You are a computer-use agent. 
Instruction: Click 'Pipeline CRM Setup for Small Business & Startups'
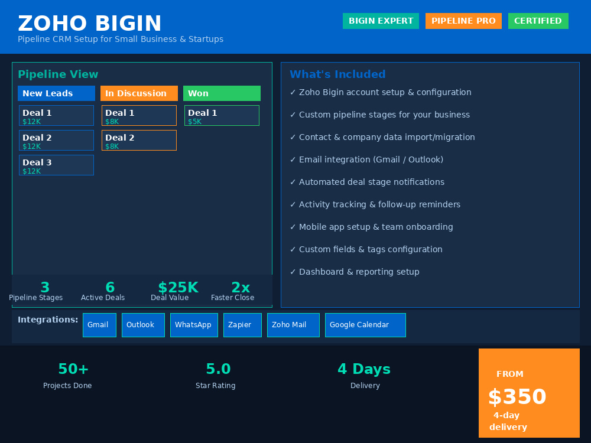coord(121,39)
